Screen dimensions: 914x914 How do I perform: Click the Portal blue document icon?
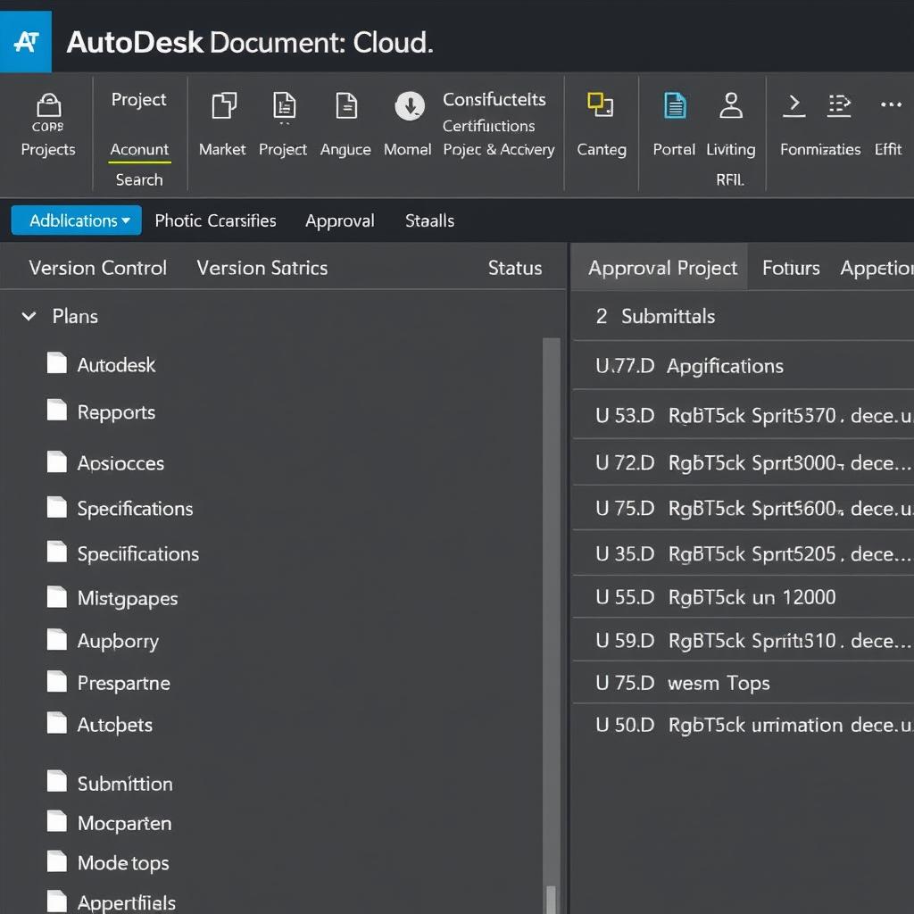coord(675,105)
